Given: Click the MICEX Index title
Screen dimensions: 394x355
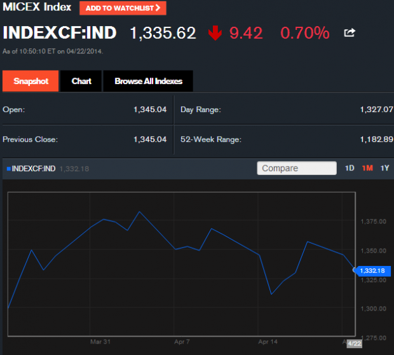Looking at the screenshot, I should coord(38,8).
